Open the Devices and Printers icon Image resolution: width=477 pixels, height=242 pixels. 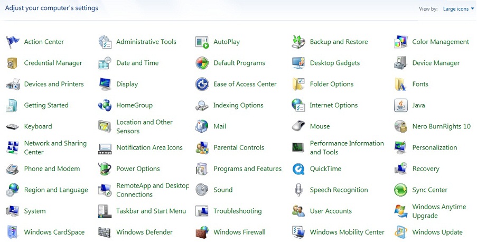pos(13,85)
